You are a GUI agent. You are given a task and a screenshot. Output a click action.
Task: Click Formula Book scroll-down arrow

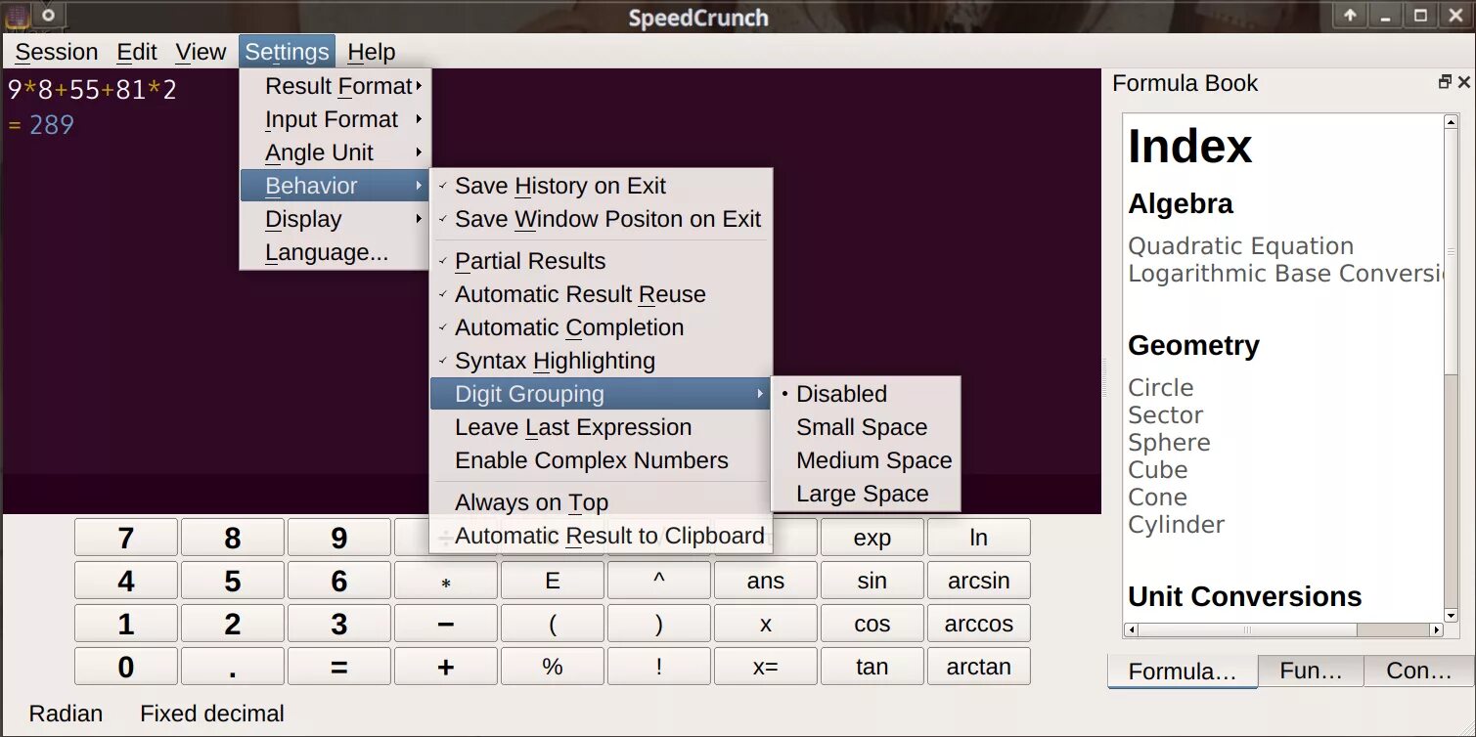click(1451, 615)
